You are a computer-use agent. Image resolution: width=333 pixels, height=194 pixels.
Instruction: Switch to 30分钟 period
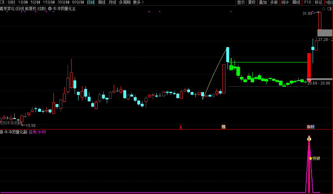pyautogui.click(x=64, y=2)
